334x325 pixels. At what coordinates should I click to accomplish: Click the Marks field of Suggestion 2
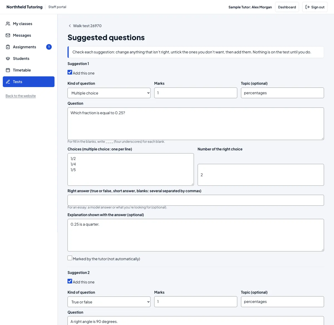point(196,302)
